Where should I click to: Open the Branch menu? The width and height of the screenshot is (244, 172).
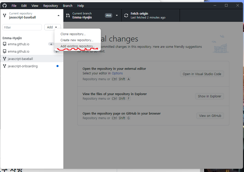click(x=68, y=6)
